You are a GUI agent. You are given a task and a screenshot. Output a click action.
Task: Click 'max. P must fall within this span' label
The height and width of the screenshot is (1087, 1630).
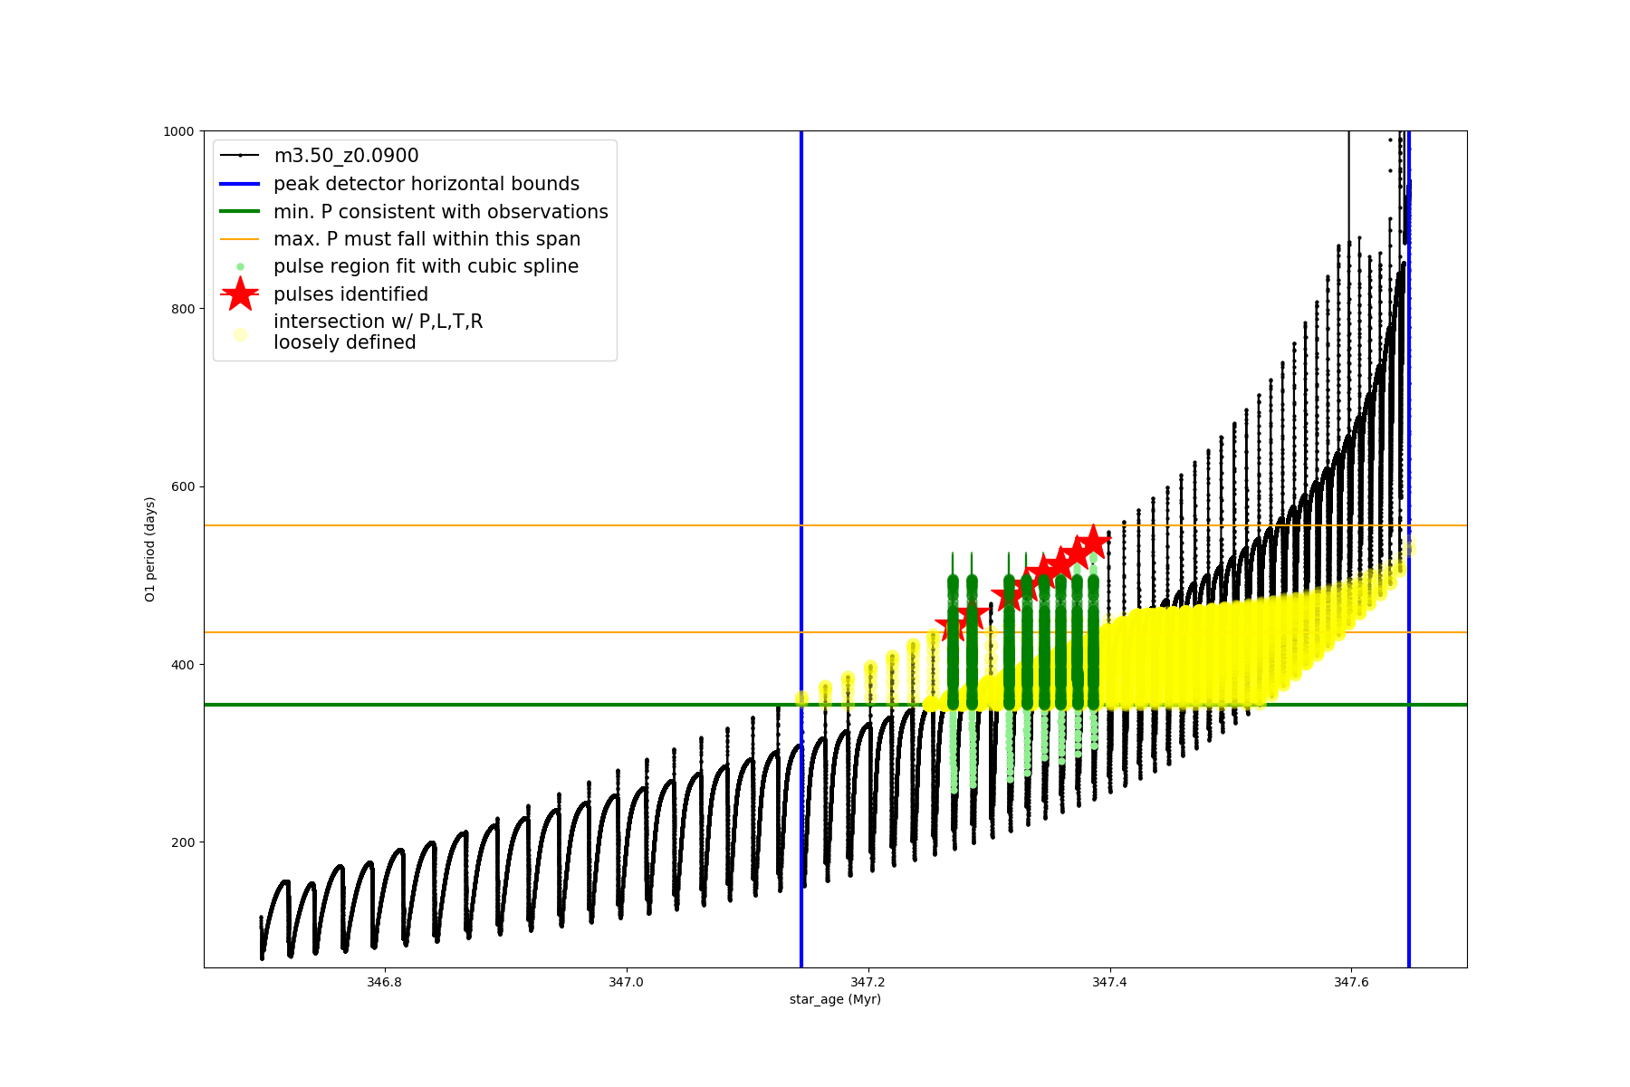(x=427, y=239)
